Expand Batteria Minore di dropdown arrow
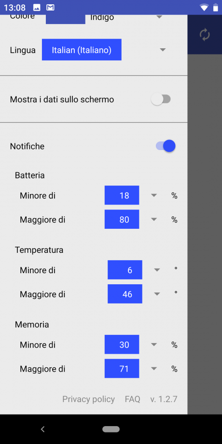 (x=154, y=195)
